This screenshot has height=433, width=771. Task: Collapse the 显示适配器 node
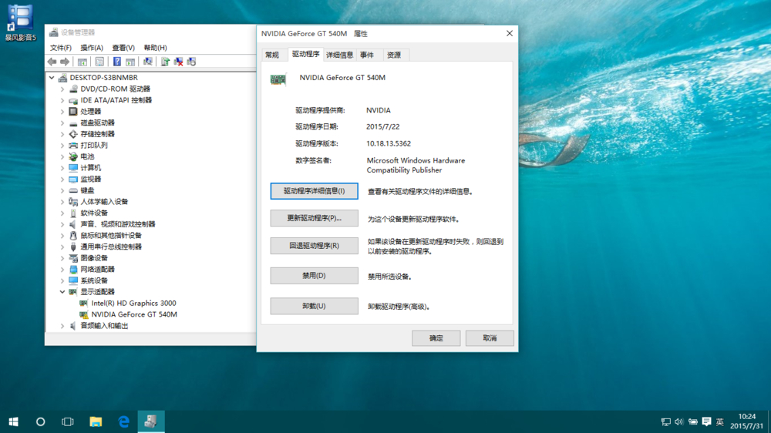62,292
